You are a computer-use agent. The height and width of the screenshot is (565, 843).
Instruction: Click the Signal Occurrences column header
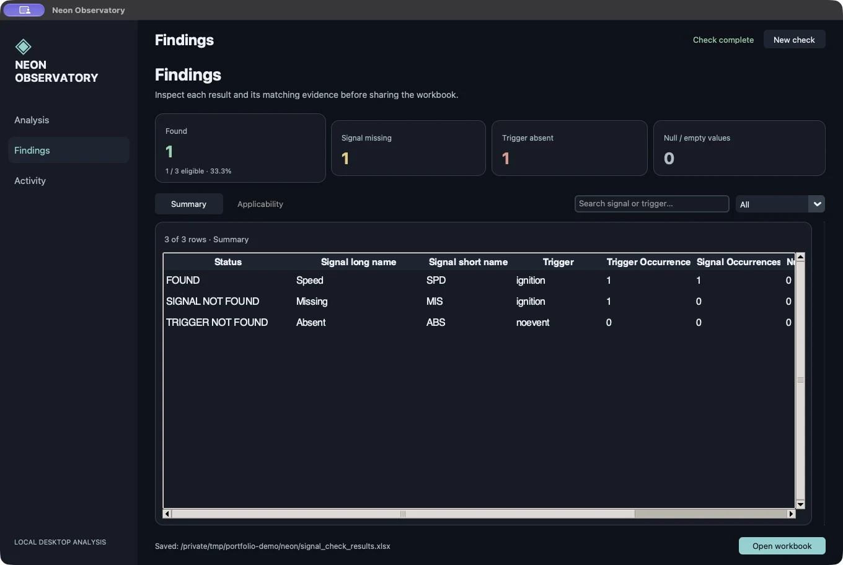click(x=738, y=262)
